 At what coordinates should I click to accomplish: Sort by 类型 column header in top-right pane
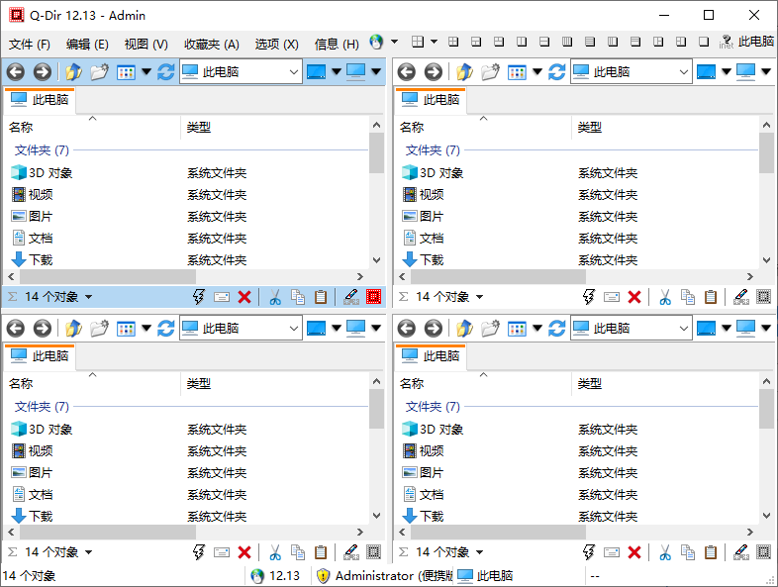coord(590,127)
